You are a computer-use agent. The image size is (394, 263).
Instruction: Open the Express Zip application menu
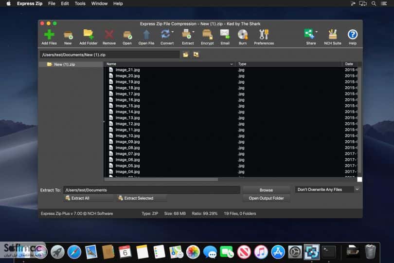pyautogui.click(x=30, y=3)
